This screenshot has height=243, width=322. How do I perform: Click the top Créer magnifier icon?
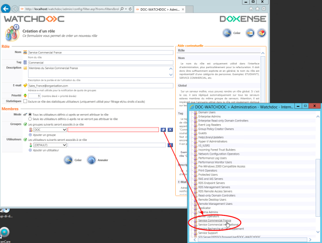tap(227, 33)
